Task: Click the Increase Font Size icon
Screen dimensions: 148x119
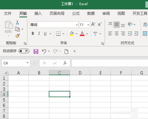Action: point(93,24)
